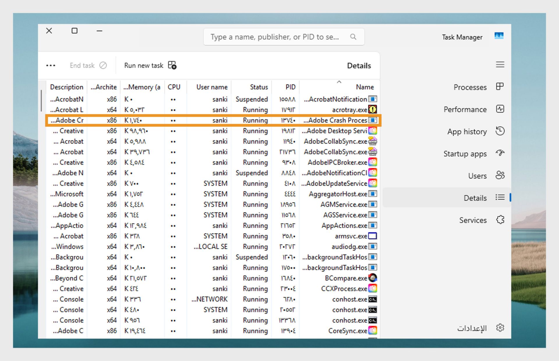Screen dimensions: 559x361
Task: Toggle the hamburger navigation menu
Action: pyautogui.click(x=500, y=65)
